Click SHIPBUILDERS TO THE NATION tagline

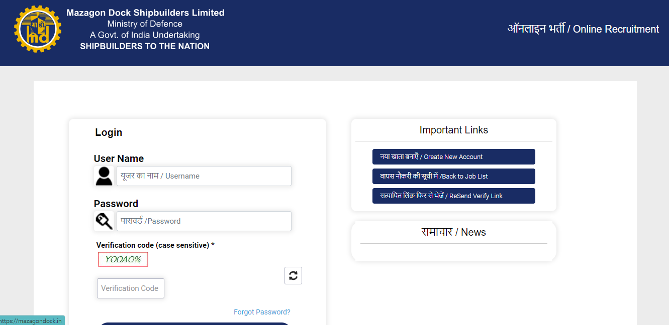[145, 46]
